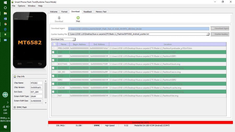Image resolution: width=235 pixels, height=132 pixels.
Task: Click the Download arrow icon
Action: (59, 18)
